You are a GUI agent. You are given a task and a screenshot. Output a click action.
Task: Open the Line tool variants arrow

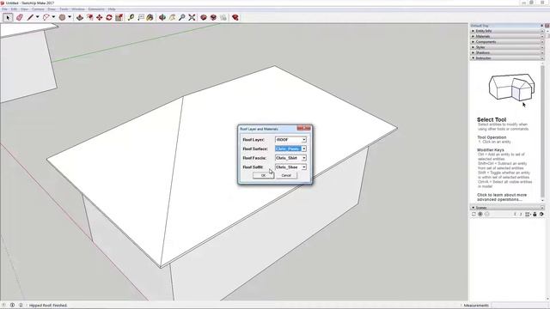click(37, 17)
